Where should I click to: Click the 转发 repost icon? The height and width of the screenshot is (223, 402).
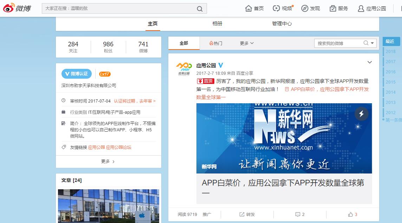pyautogui.click(x=242, y=214)
